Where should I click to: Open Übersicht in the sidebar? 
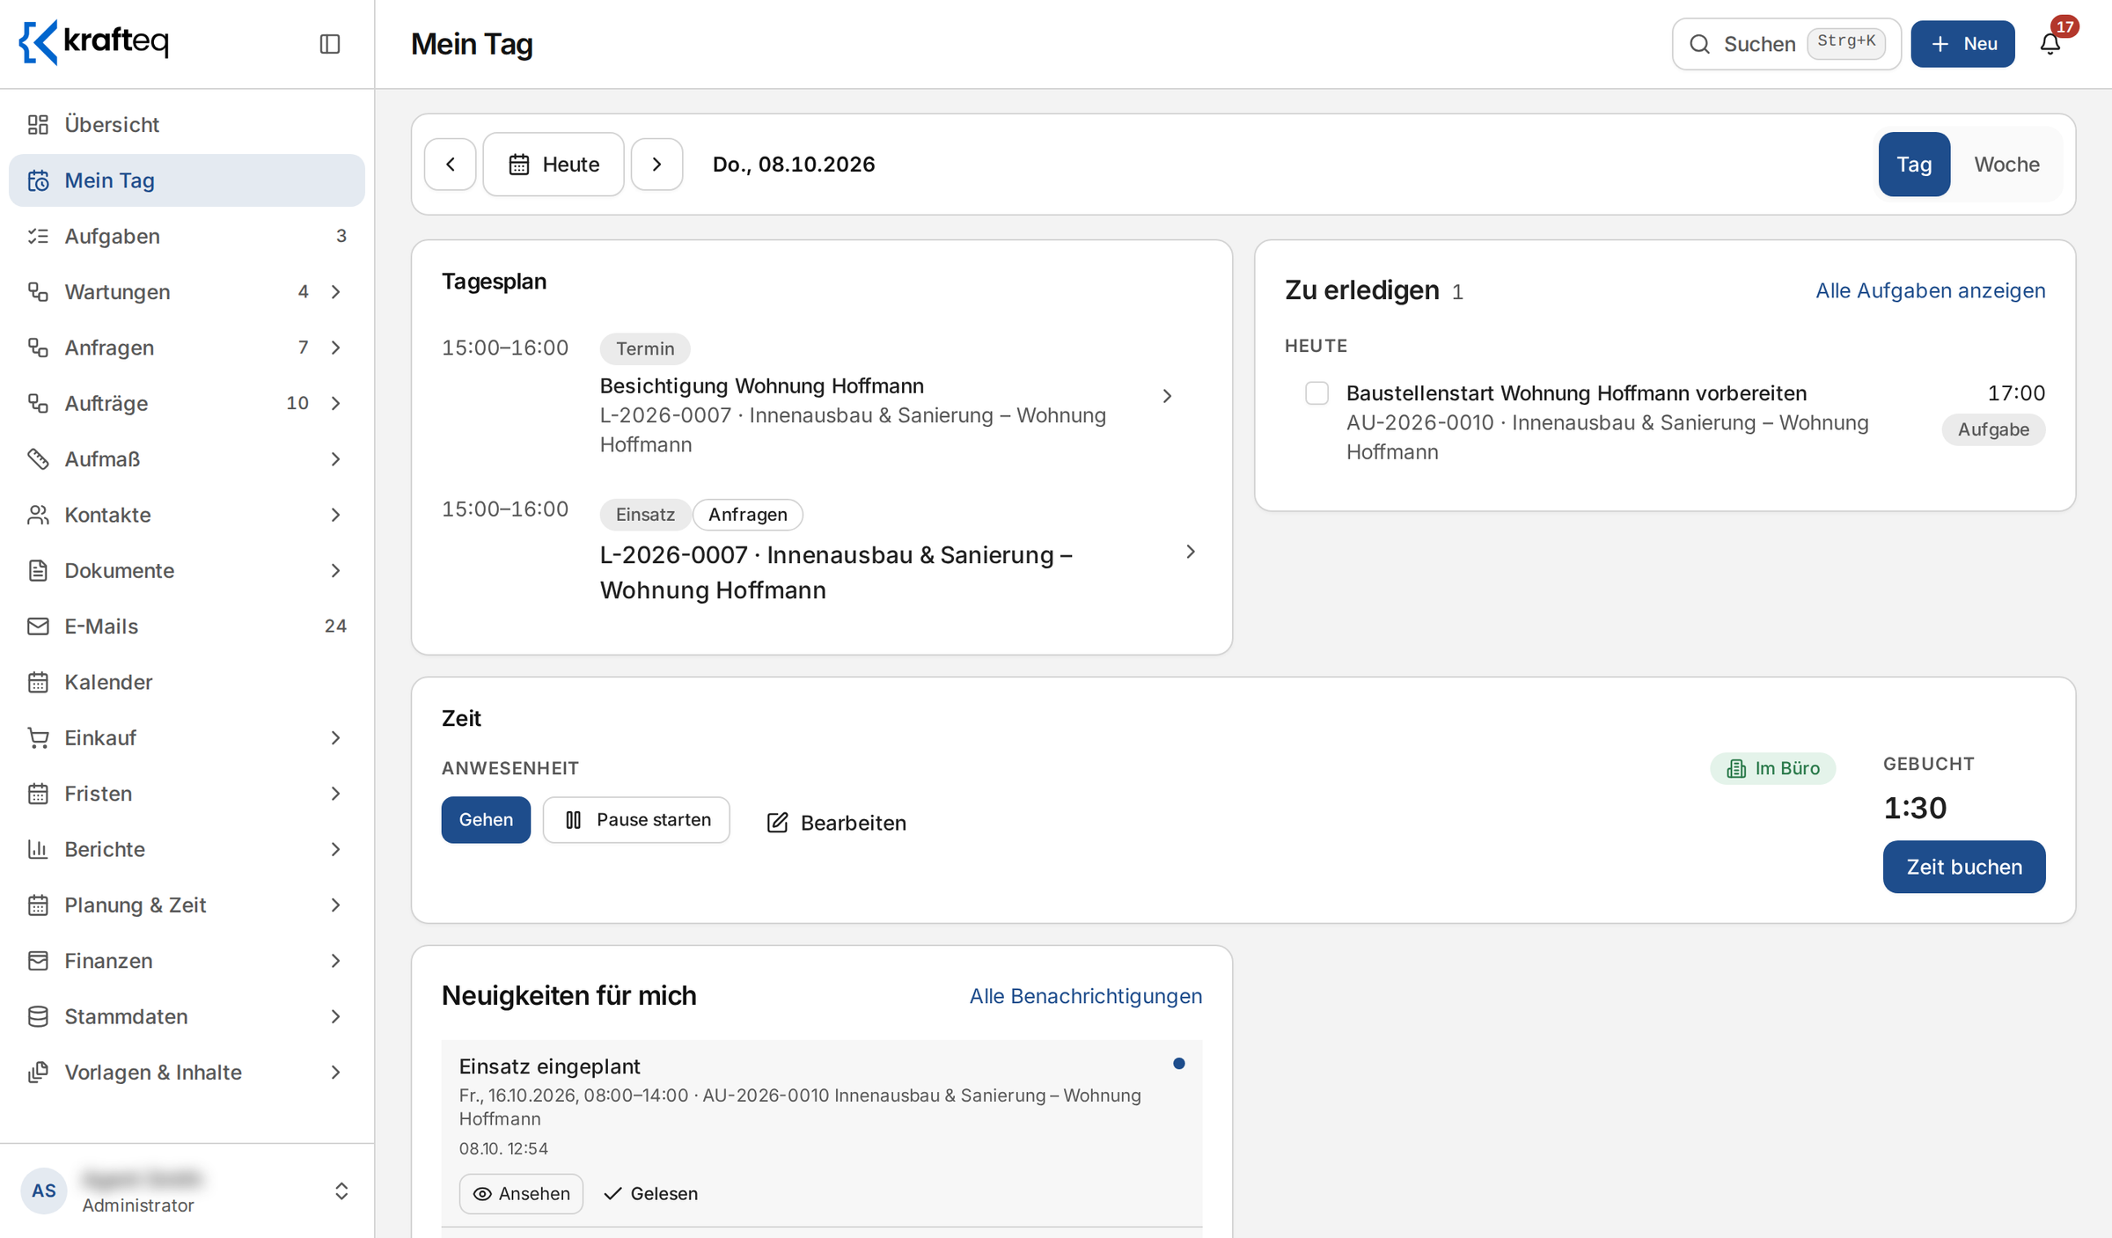point(187,125)
